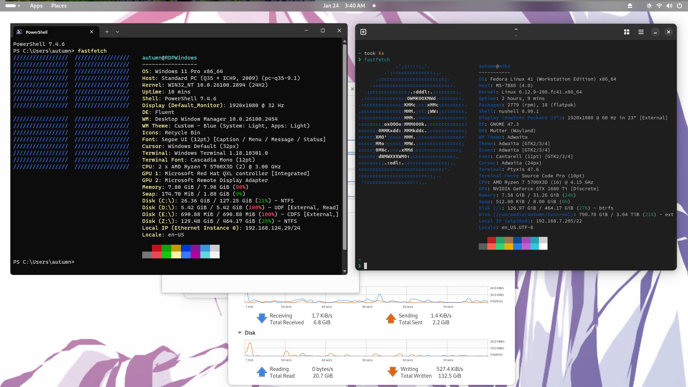Close the Ptyxis terminal window
Image resolution: width=688 pixels, height=387 pixels.
point(669,32)
